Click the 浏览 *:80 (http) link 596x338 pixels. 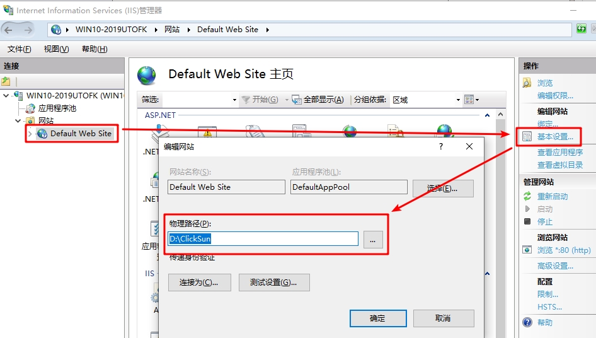pos(564,250)
